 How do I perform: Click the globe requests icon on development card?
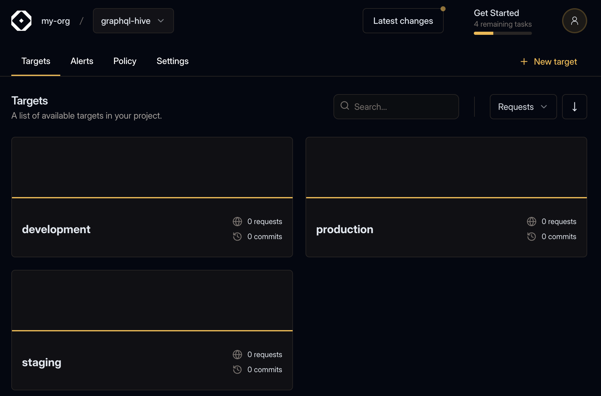[x=237, y=221]
